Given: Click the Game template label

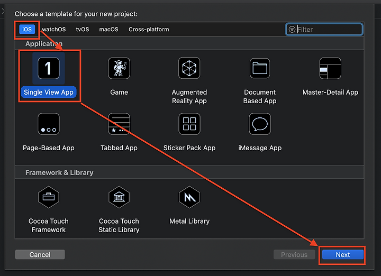Looking at the screenshot, I should 119,92.
